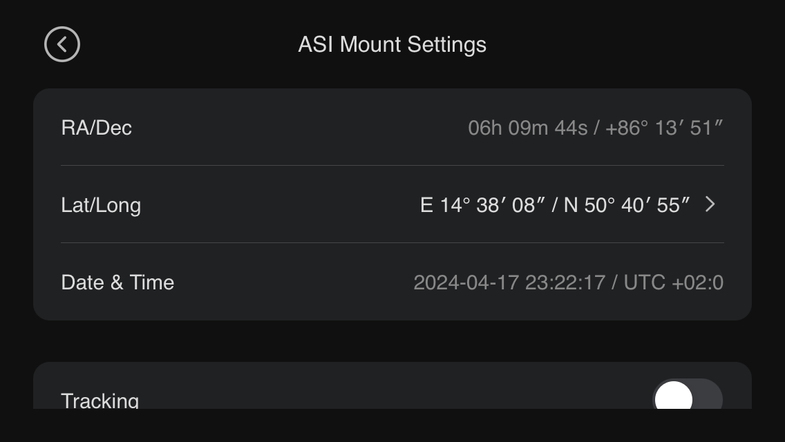785x442 pixels.
Task: Select the left-pointing chevron in top corner
Action: coord(62,44)
